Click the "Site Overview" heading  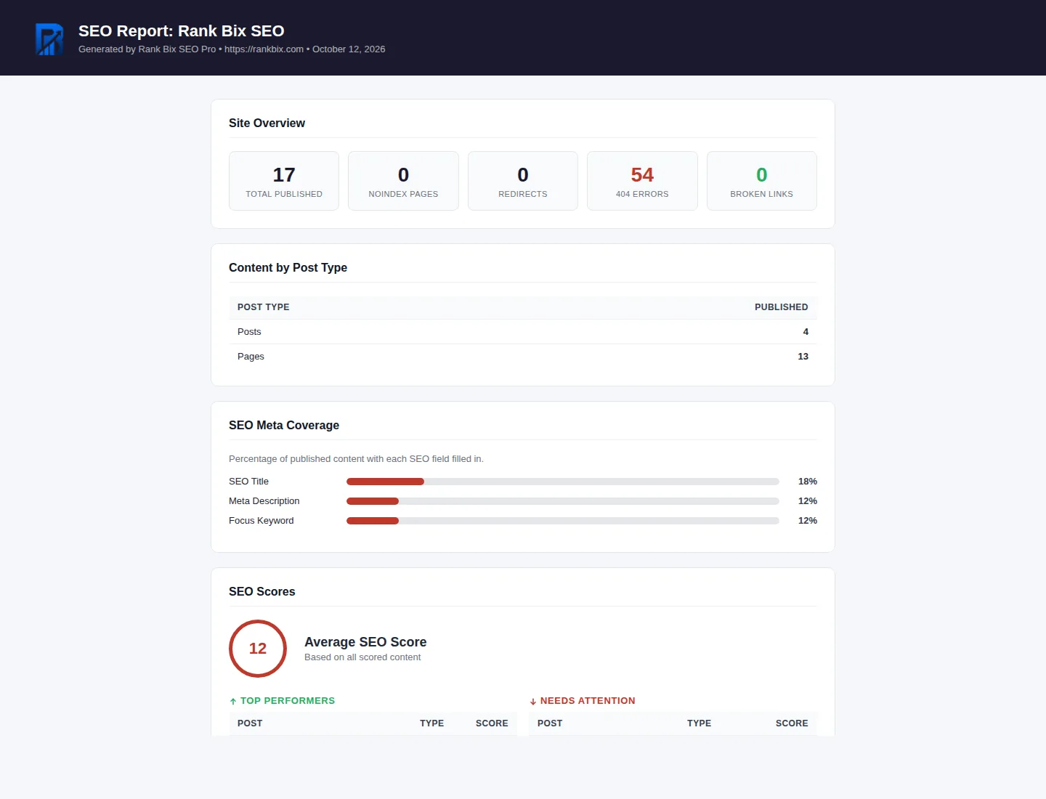tap(267, 123)
